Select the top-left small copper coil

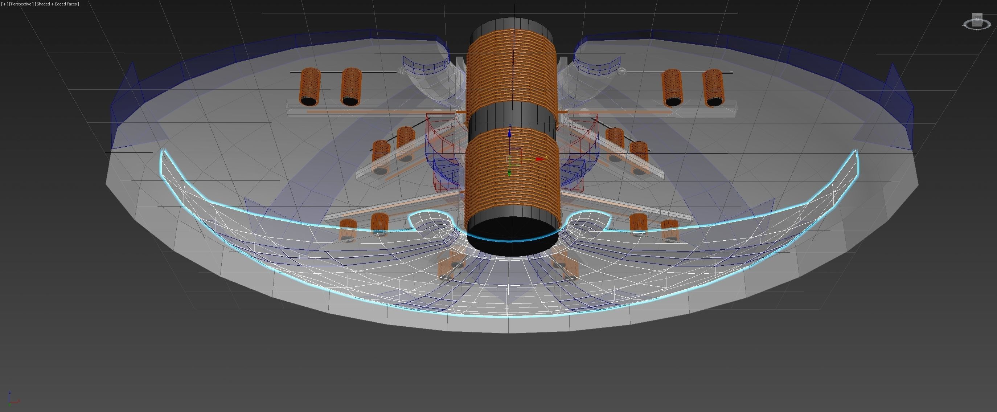pos(309,87)
